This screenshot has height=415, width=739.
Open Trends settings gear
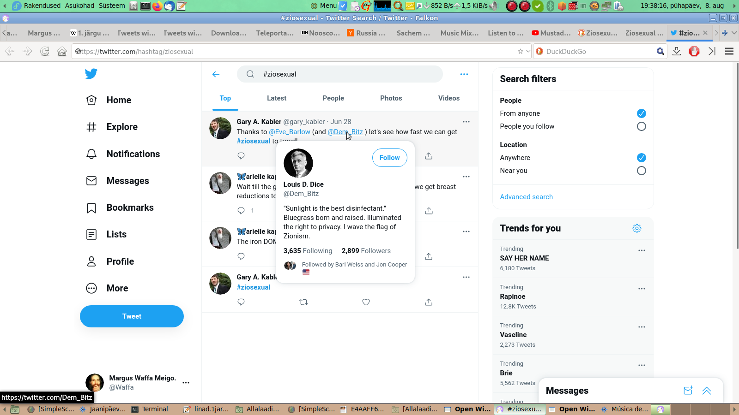click(x=637, y=228)
